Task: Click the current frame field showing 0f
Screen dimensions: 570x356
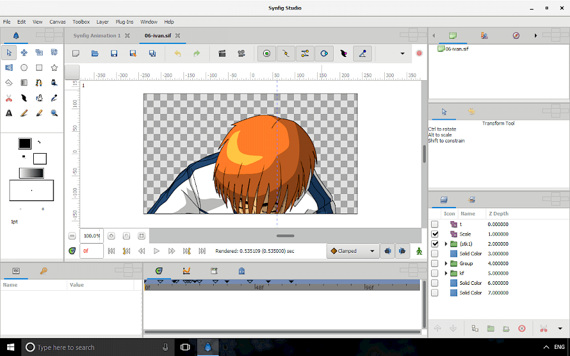Action: pos(91,251)
